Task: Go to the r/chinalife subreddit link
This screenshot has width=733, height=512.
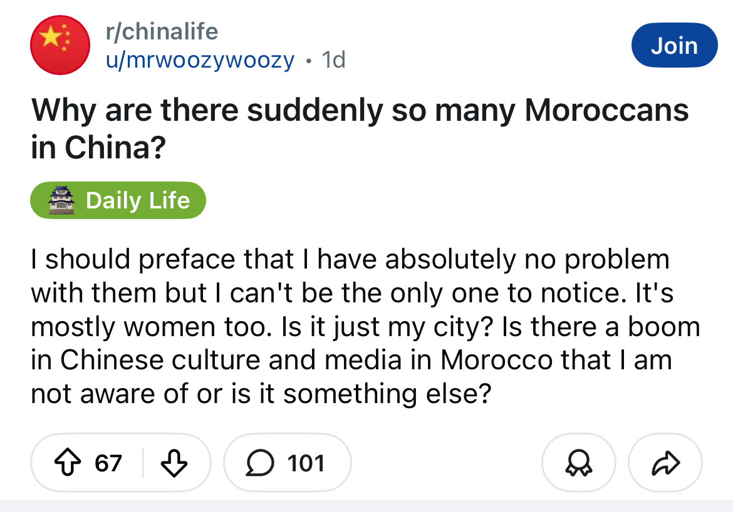Action: [x=162, y=32]
